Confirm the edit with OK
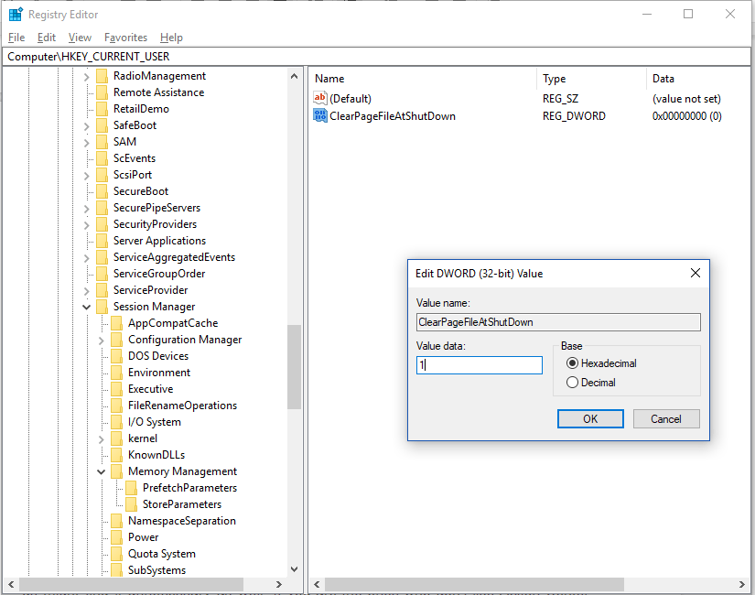The height and width of the screenshot is (595, 755). pos(590,418)
